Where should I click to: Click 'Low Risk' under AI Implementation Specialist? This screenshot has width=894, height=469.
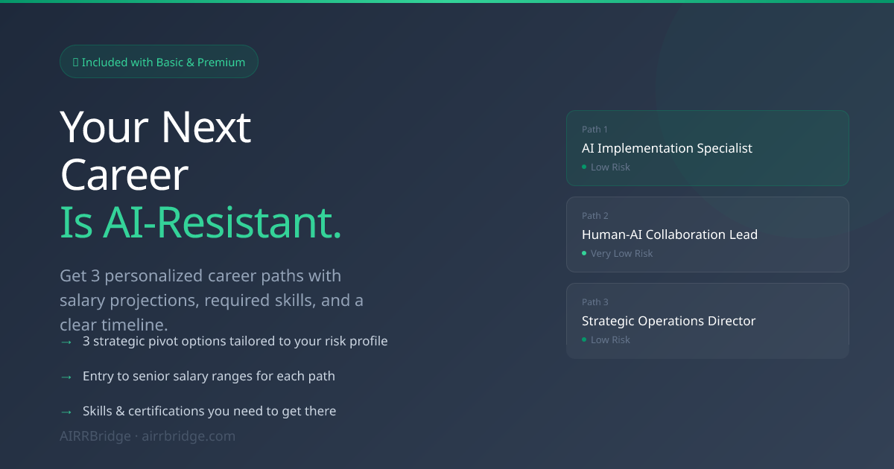(x=610, y=167)
